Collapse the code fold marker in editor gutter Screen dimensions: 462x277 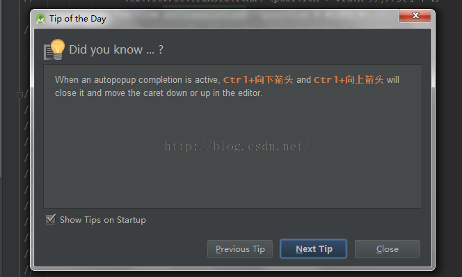19,95
